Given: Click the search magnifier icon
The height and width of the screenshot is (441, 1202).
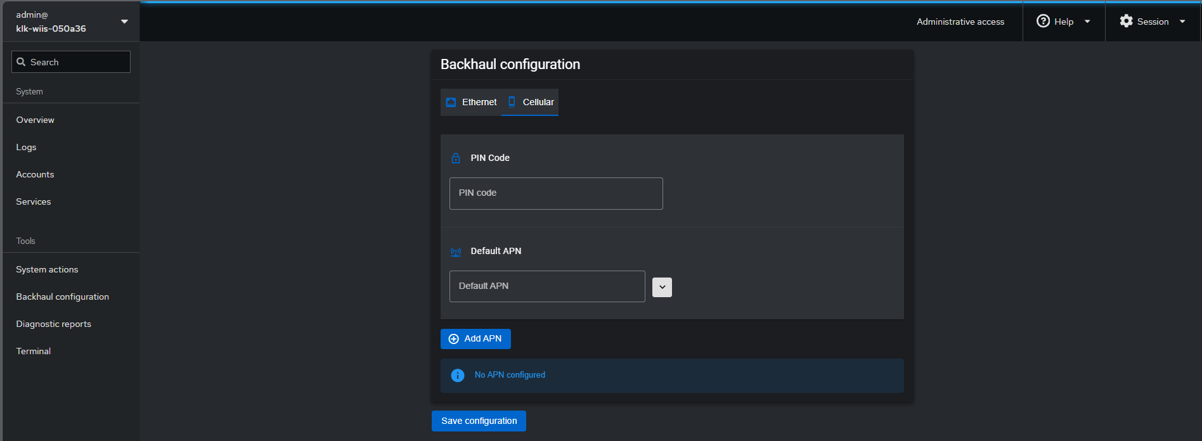Looking at the screenshot, I should click(21, 62).
